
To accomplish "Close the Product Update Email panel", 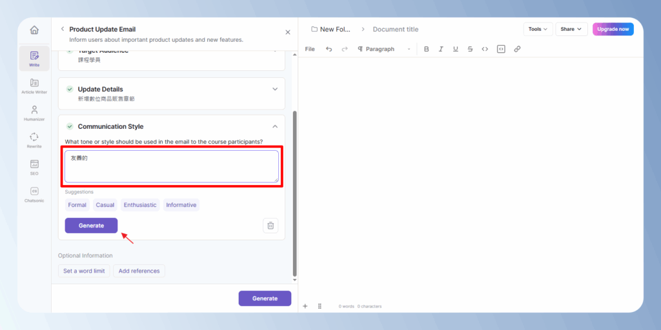I will tap(288, 32).
